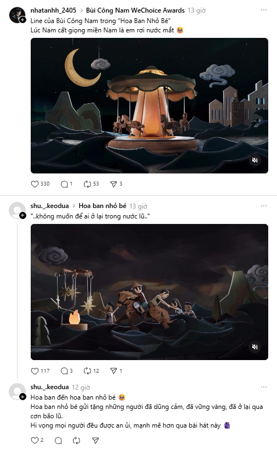This screenshot has height=449, width=277.
Task: Unmute the carousel video
Action: coord(255,160)
